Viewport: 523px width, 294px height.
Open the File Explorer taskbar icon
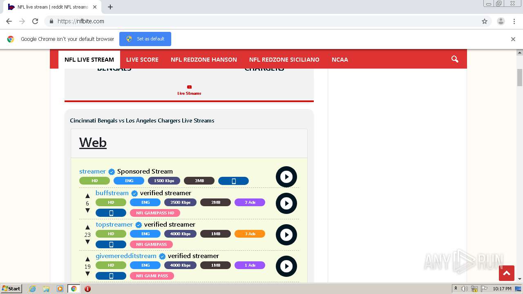click(46, 289)
